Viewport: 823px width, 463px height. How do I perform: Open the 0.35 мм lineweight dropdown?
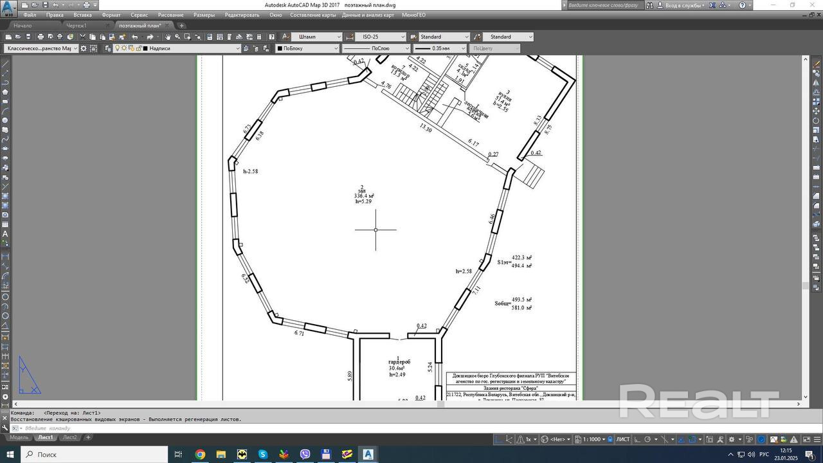463,48
